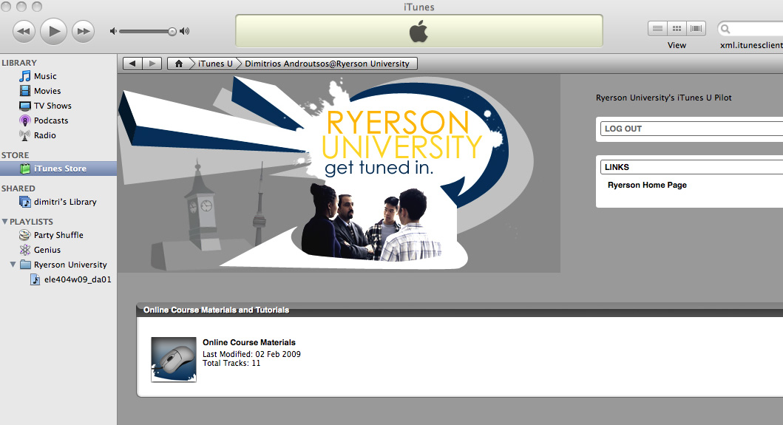783x425 pixels.
Task: Open iTunes U breadcrumb
Action: (215, 64)
